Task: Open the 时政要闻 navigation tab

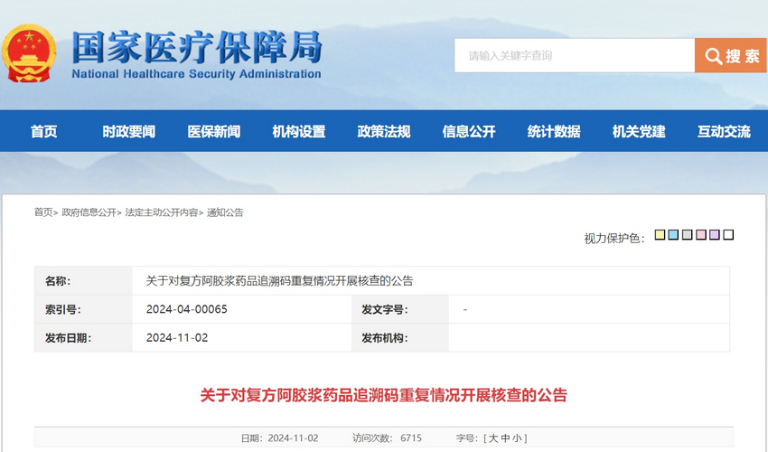Action: tap(129, 131)
